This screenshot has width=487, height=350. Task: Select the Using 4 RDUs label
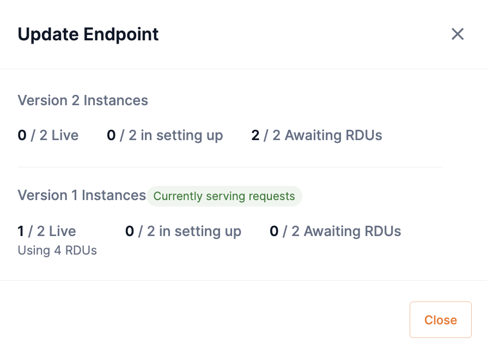click(57, 250)
